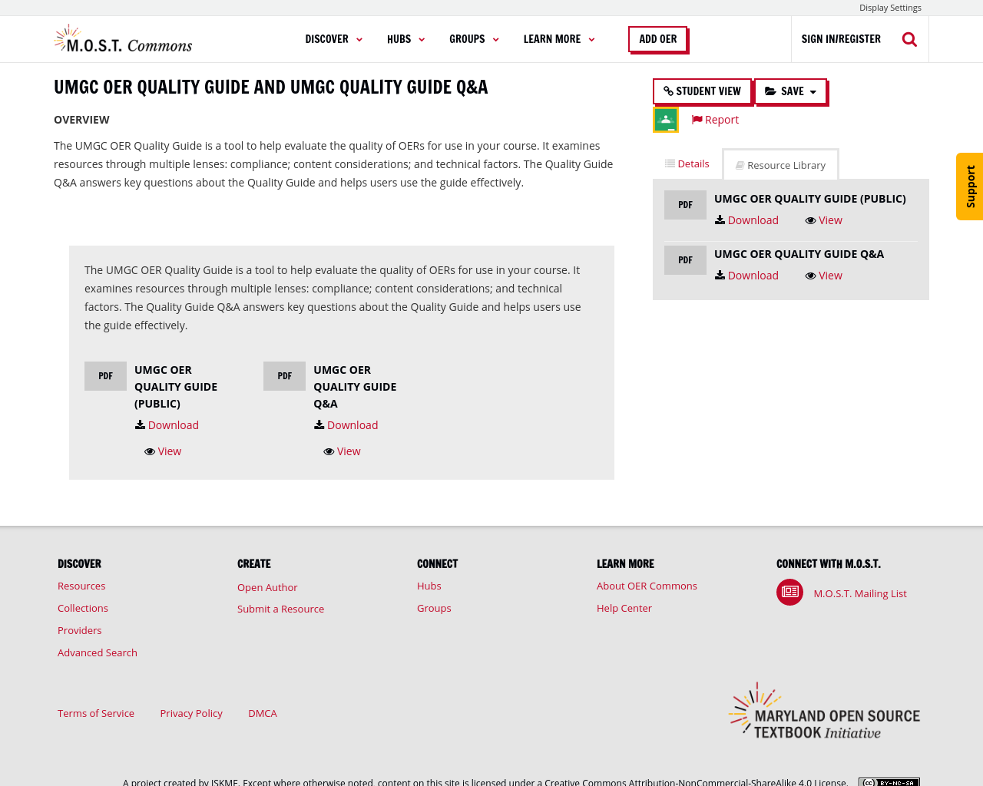Toggle Student View mode
Viewport: 983px width, 786px height.
(x=702, y=90)
